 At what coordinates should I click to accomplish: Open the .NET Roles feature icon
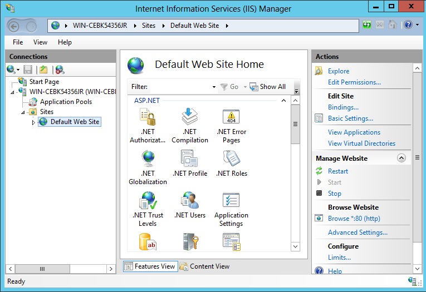[x=232, y=159]
